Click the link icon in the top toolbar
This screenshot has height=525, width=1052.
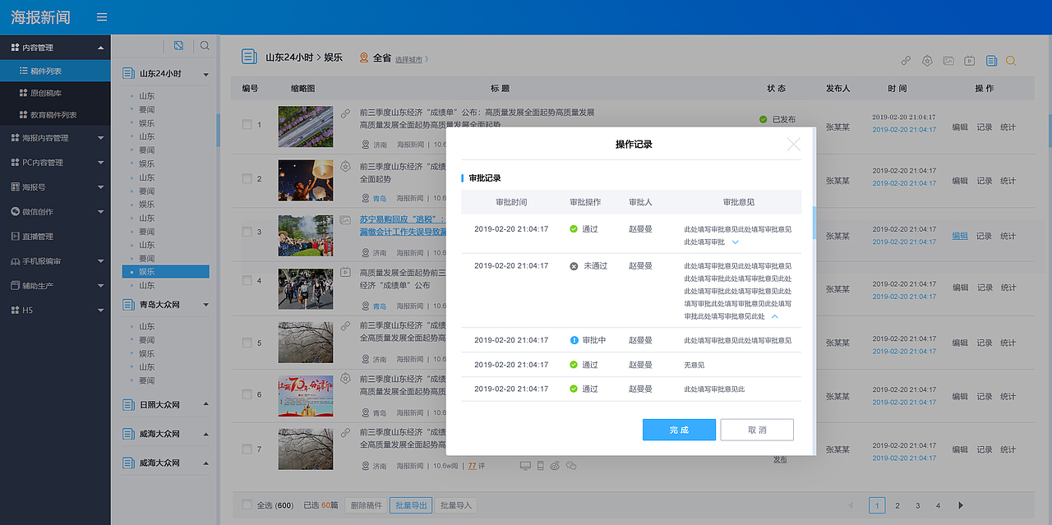906,60
